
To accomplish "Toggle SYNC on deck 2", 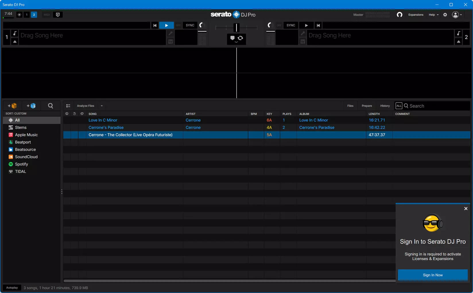I will 291,25.
